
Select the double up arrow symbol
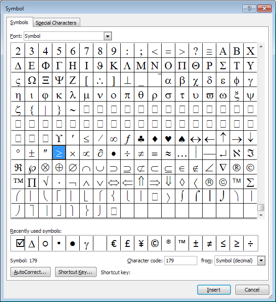click(141, 182)
